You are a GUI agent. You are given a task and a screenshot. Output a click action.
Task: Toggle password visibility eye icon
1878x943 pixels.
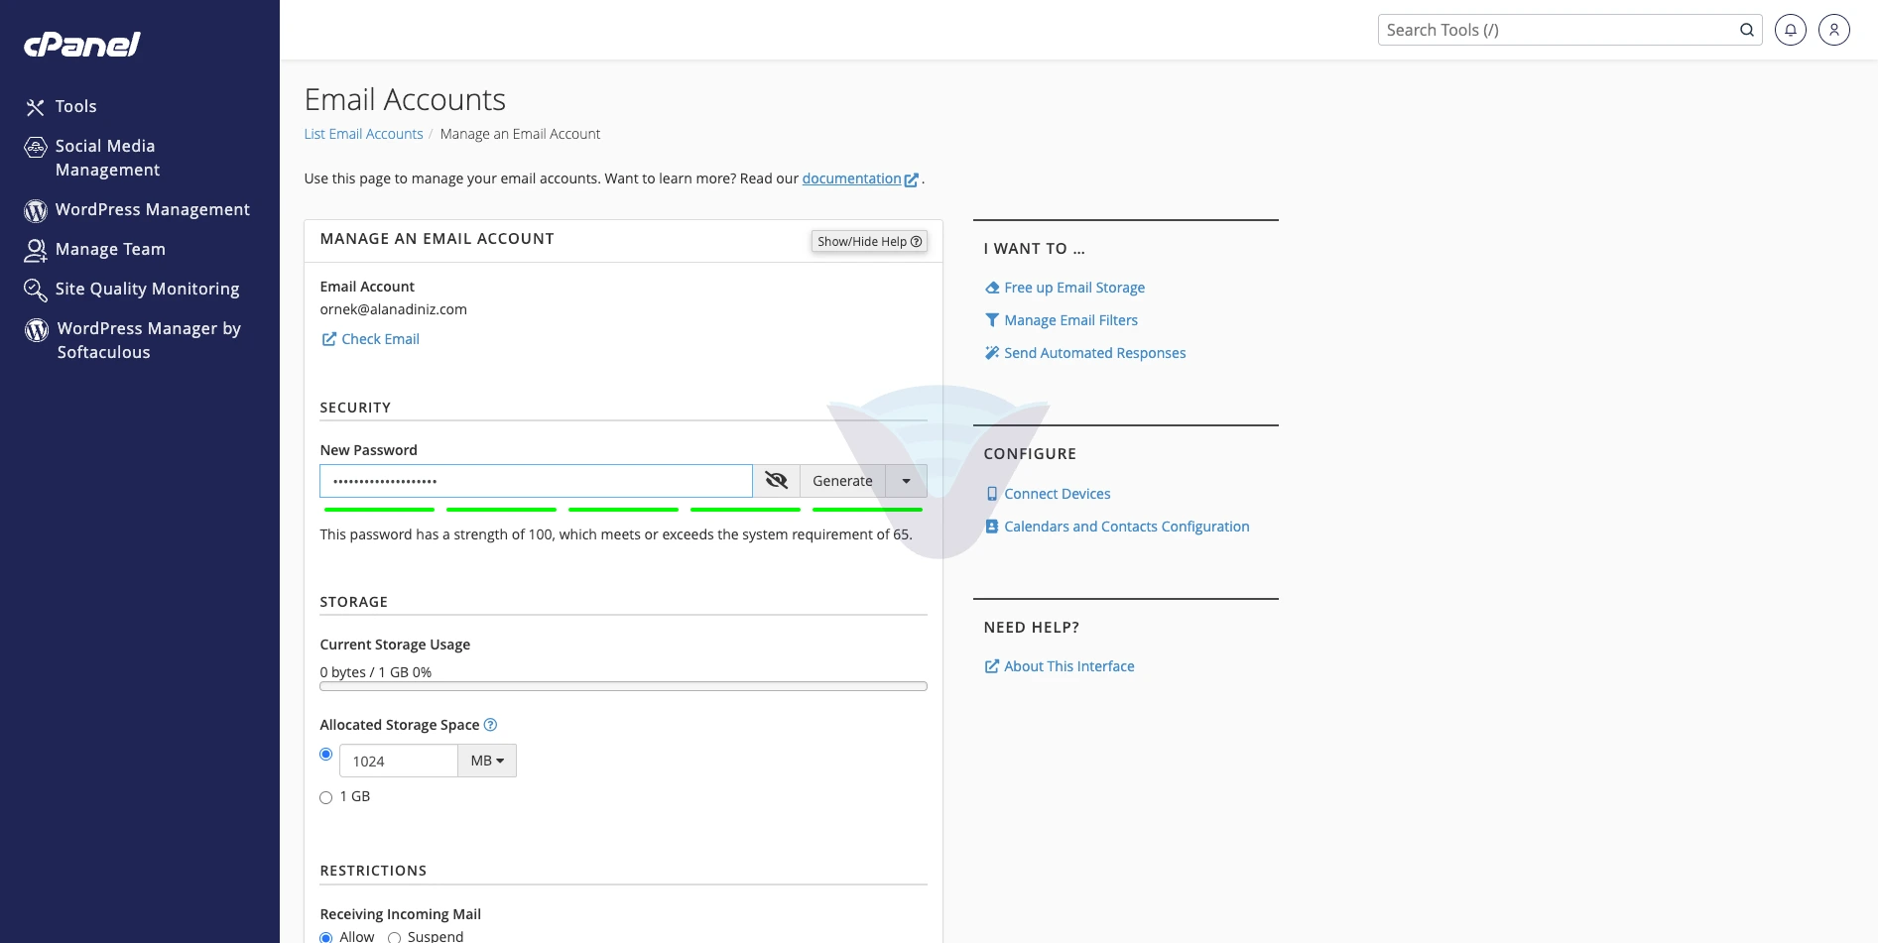click(776, 481)
